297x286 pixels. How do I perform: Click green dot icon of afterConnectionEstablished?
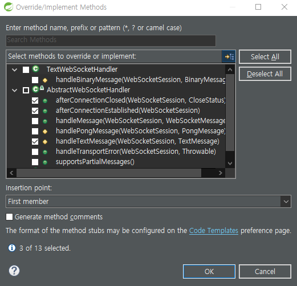click(45, 111)
